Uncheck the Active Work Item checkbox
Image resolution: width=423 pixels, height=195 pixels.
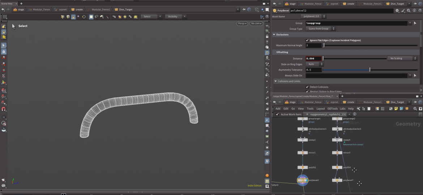[x=277, y=114]
